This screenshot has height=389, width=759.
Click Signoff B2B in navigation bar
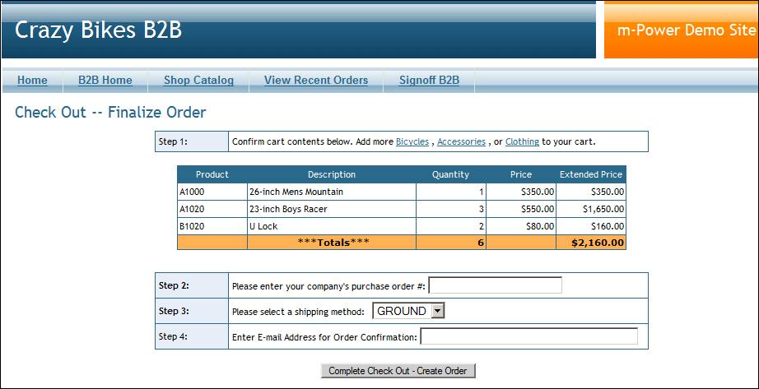[x=429, y=81]
